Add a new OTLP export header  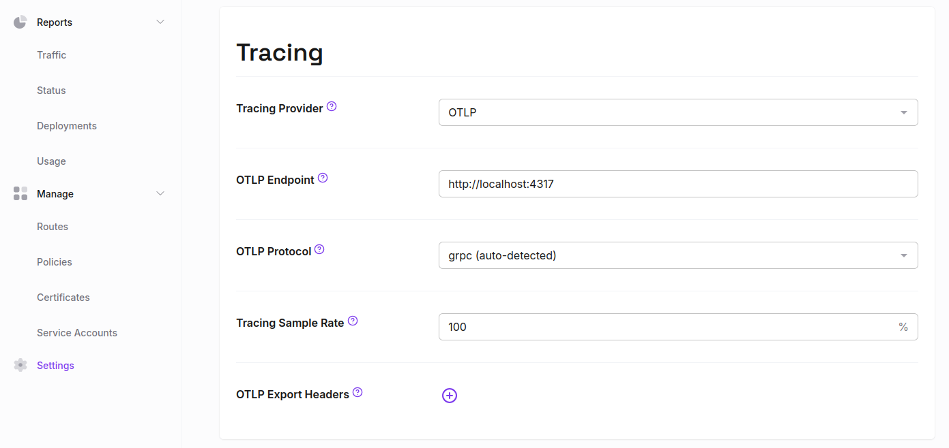449,395
